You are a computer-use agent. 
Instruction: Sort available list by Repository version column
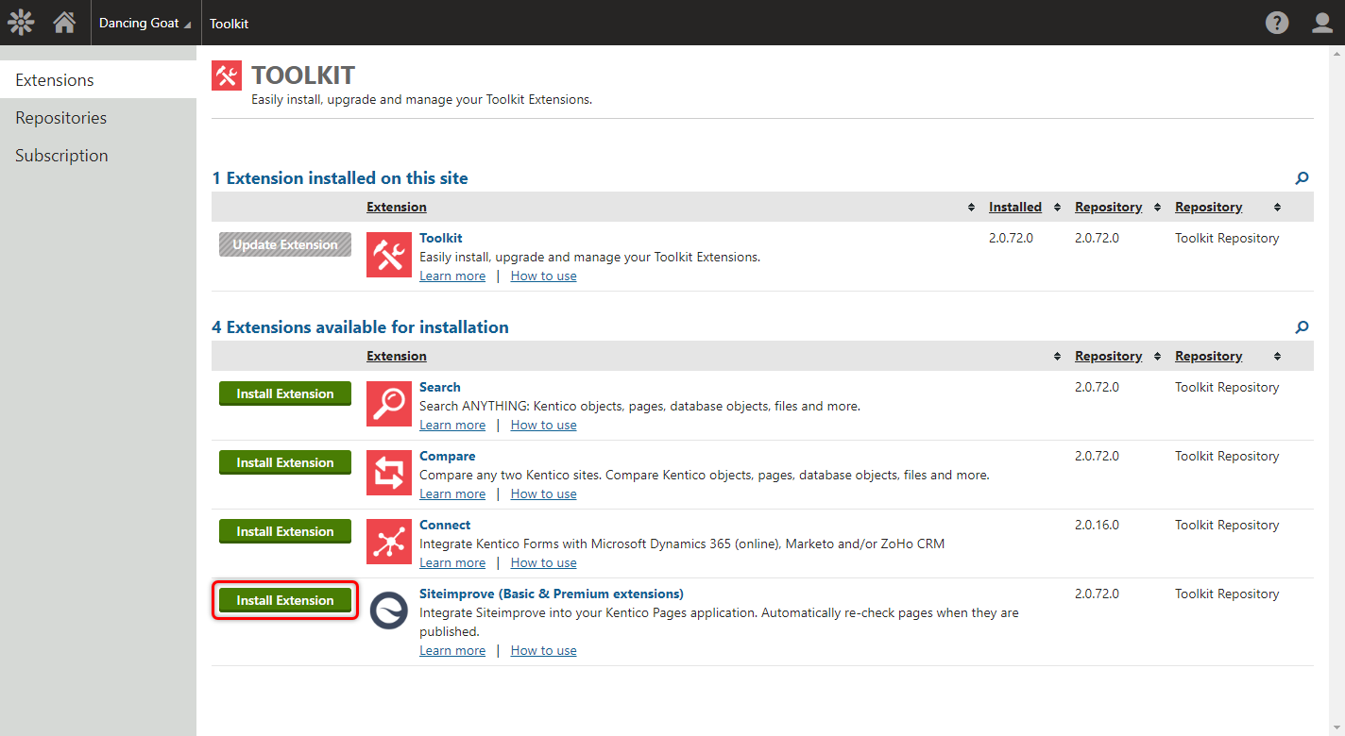click(x=1108, y=356)
